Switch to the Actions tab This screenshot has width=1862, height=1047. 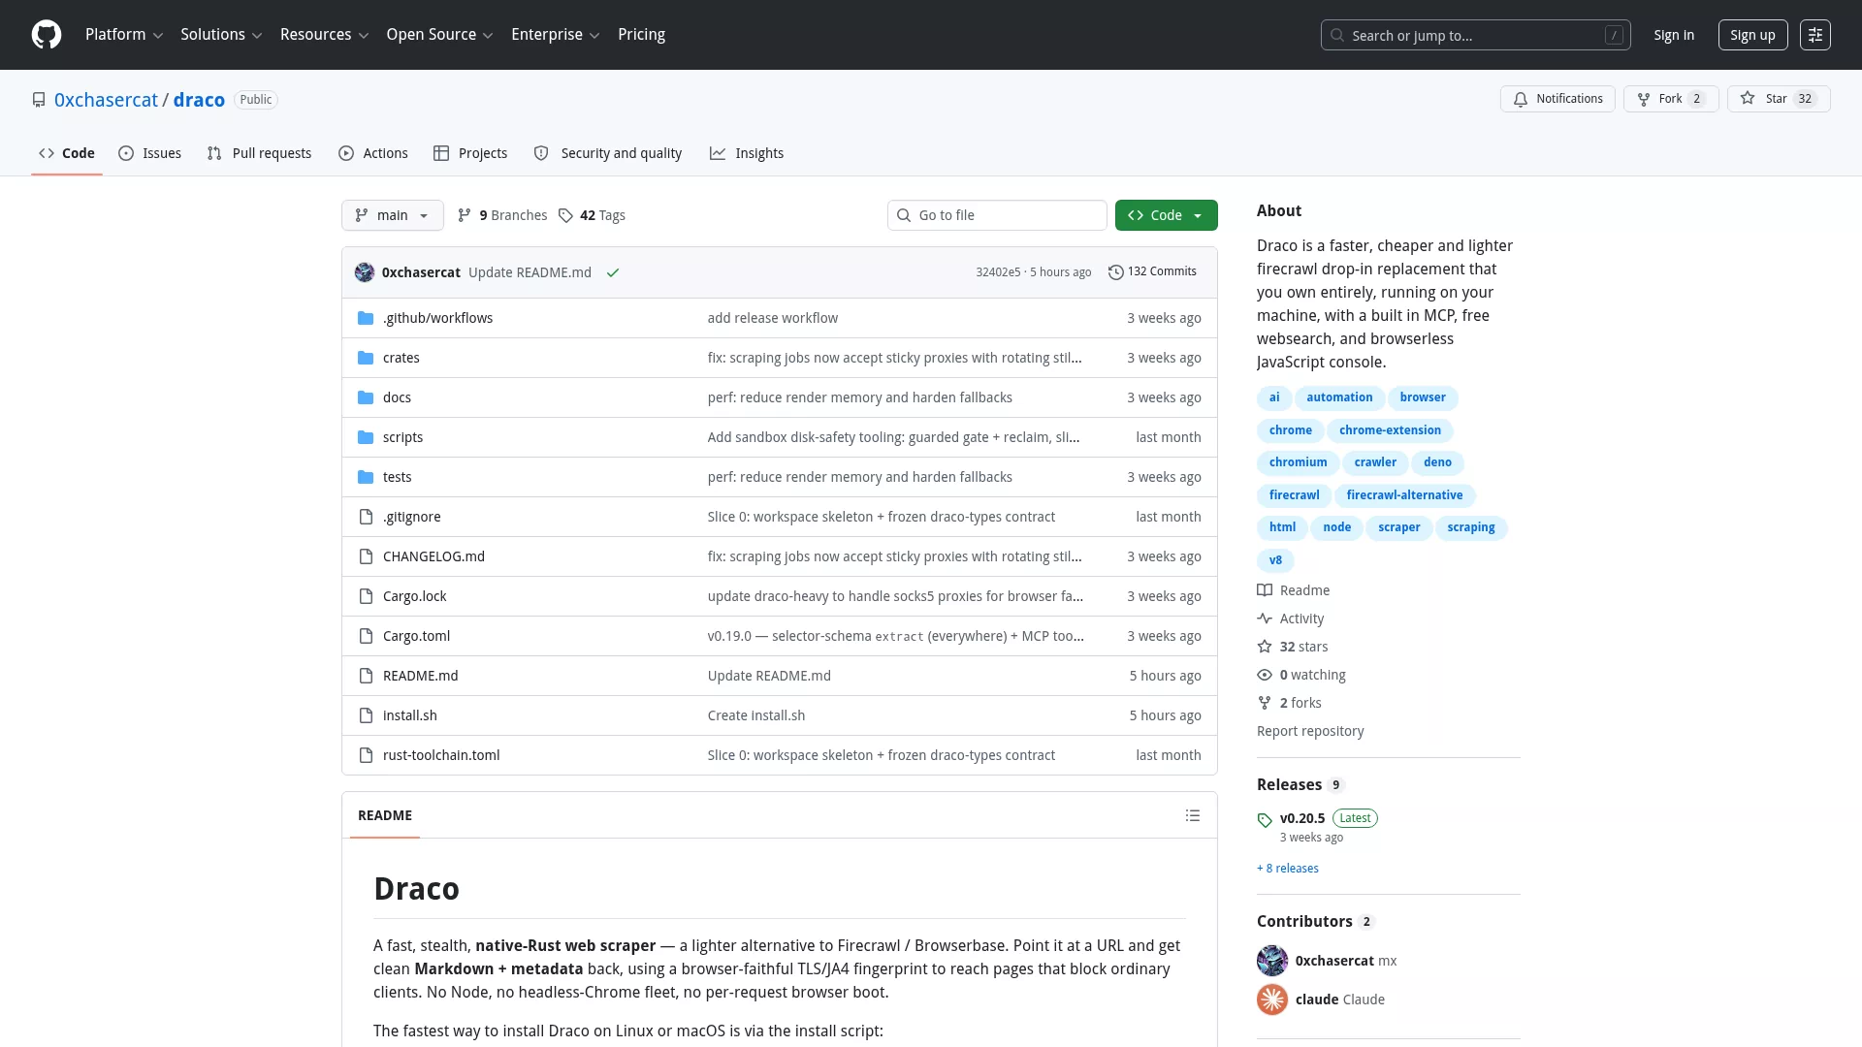[373, 153]
